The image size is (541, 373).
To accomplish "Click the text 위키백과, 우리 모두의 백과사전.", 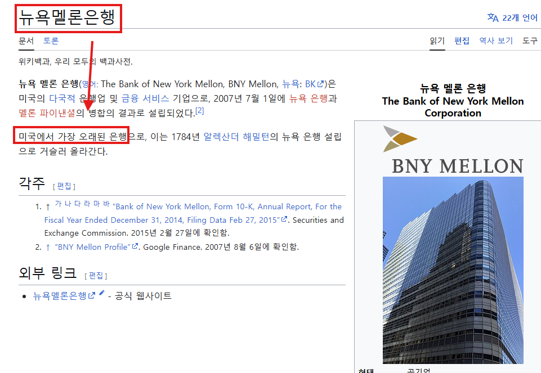I will pos(75,62).
